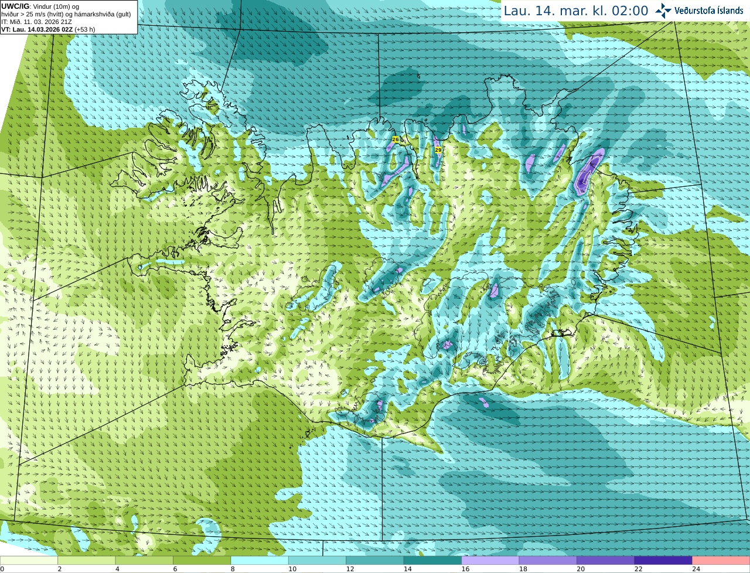Pick the 8–10 m/s pale cyan swatch
This screenshot has width=750, height=573.
click(x=260, y=561)
